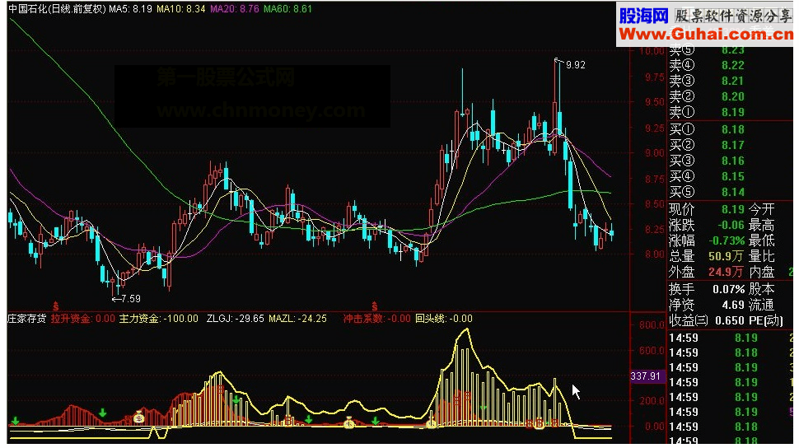Click the 卖④ 8.22 ask row
Viewport: 799px width, 448px height.
(x=708, y=65)
